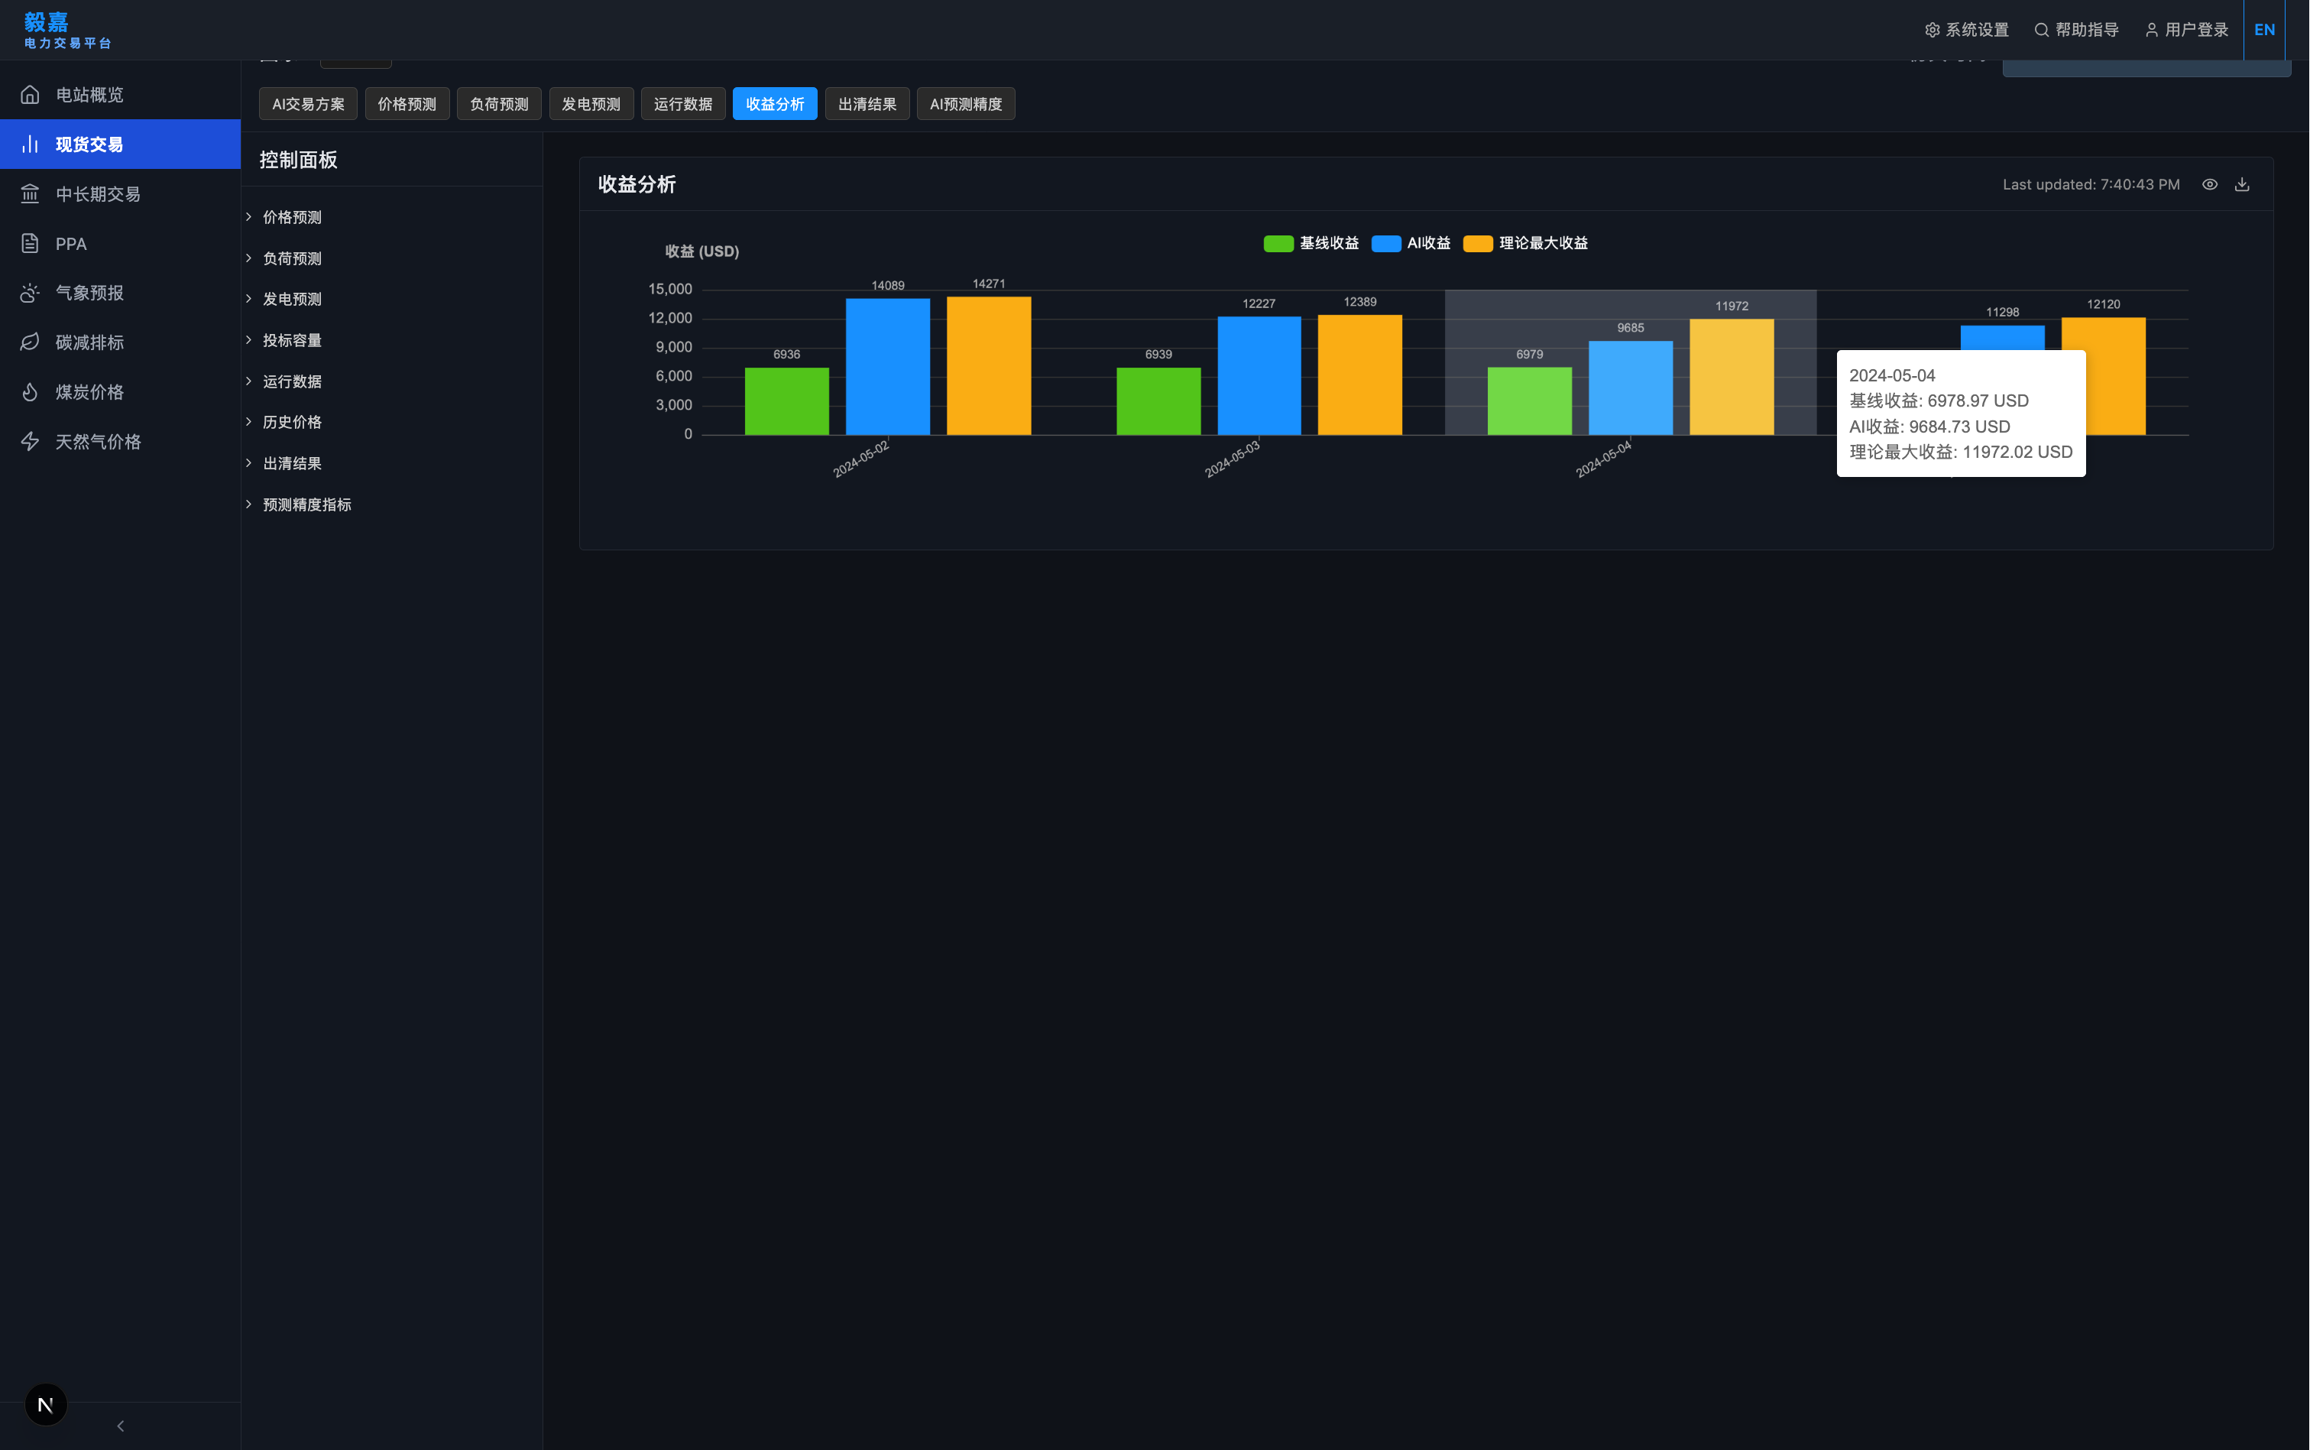Click the 收益 (USD) axis title
Screen dimensions: 2310x1450
click(x=701, y=251)
